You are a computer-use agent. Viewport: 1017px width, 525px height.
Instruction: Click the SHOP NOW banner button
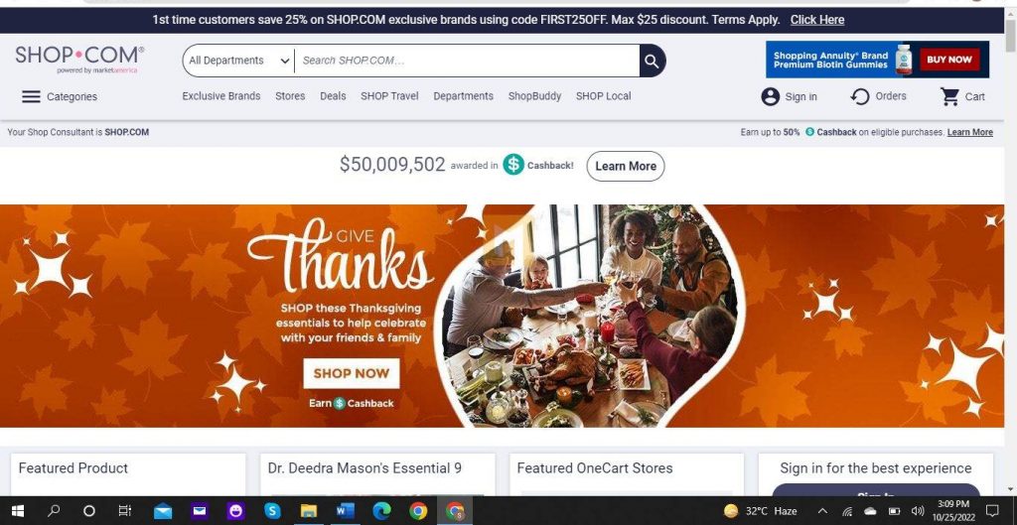pyautogui.click(x=351, y=373)
